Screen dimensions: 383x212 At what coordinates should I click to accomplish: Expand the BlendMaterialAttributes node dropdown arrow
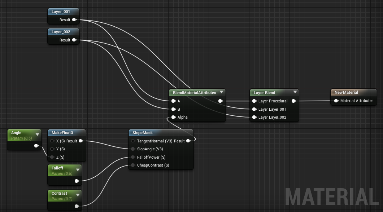coord(221,92)
